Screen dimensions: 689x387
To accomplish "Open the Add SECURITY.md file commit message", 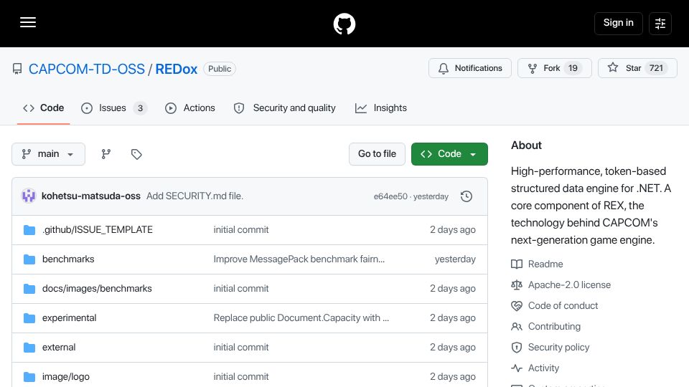I will pyautogui.click(x=194, y=196).
